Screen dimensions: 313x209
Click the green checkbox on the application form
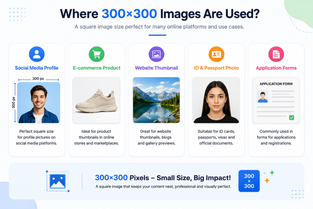click(291, 118)
